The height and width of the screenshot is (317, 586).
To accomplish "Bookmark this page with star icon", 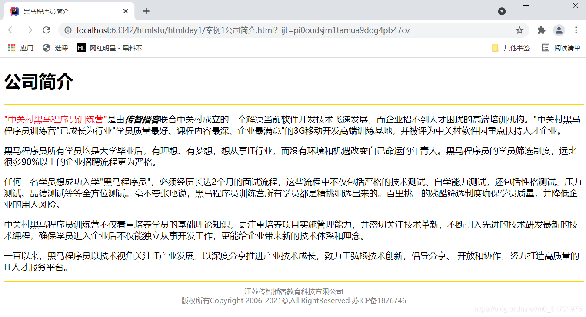I will click(519, 30).
